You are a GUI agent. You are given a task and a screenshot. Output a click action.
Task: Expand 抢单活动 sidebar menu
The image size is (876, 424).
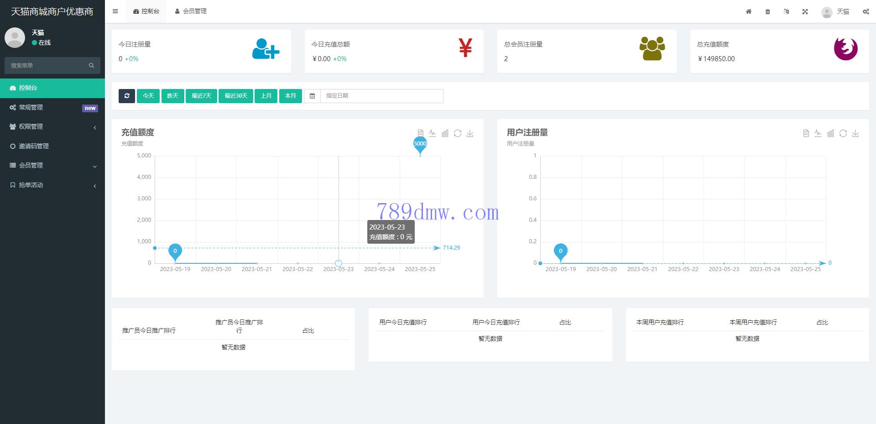(x=52, y=185)
